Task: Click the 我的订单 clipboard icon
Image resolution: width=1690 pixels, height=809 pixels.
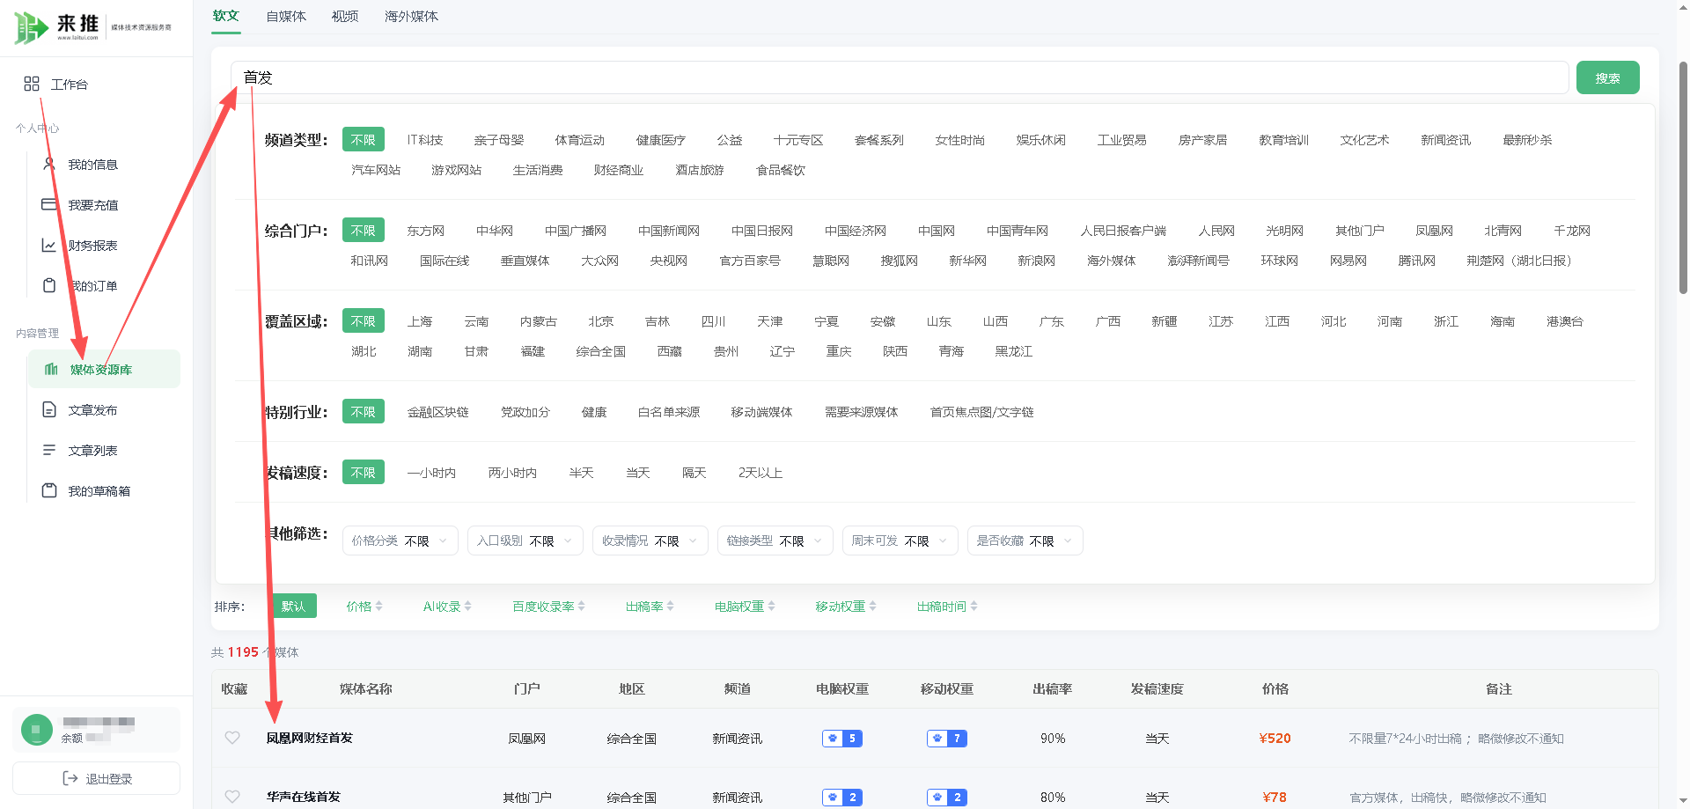Action: pos(49,285)
